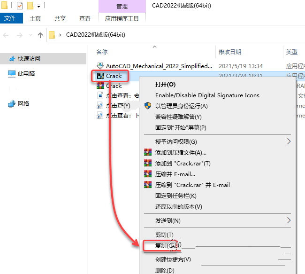Viewport: 305px width, 274px height.
Task: Click the highlighted Crack application icon
Action: (x=100, y=76)
